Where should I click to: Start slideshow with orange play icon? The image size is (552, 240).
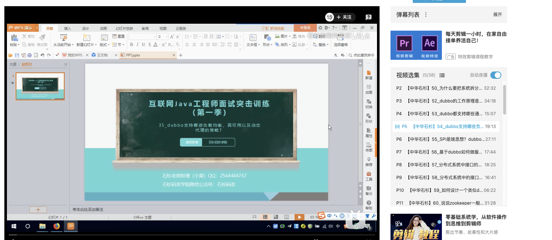[299, 217]
